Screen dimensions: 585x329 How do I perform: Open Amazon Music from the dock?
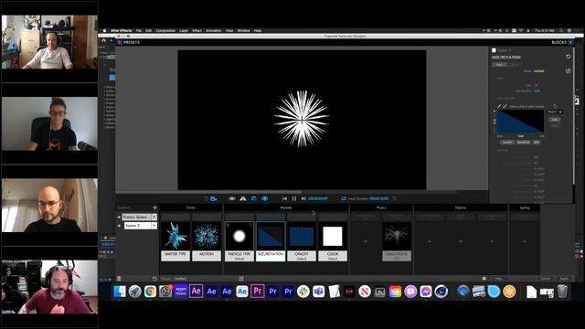[181, 292]
